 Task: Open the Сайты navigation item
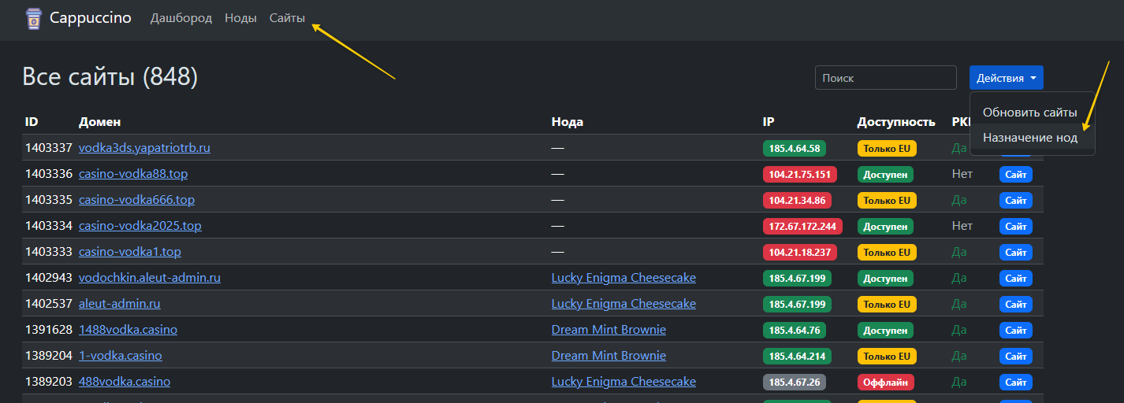(287, 18)
